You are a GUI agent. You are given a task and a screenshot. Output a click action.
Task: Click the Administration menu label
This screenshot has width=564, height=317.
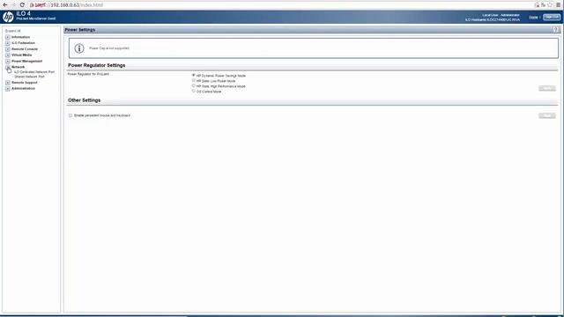(24, 88)
